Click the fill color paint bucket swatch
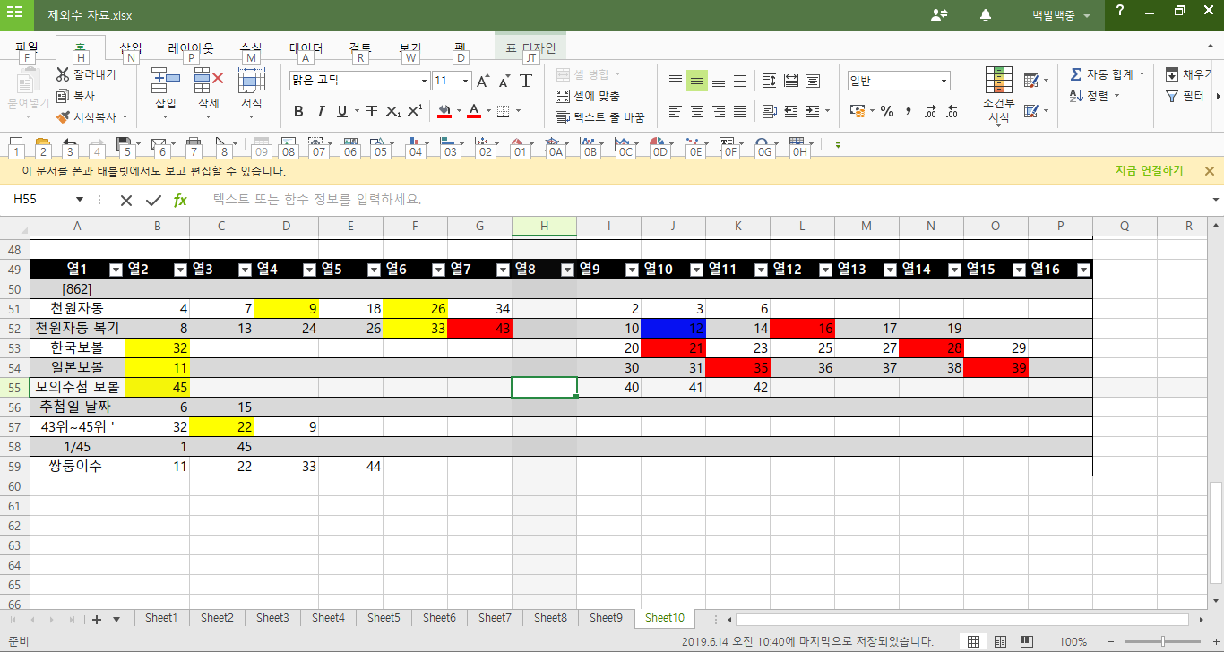 tap(444, 112)
